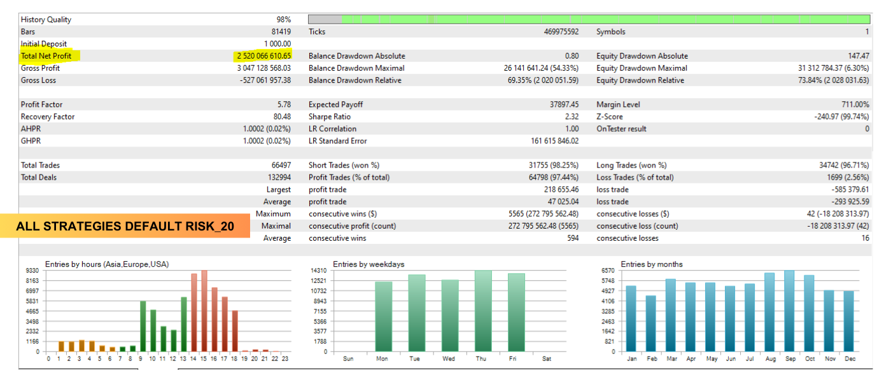Select the highlighted Total Net Profit value
Viewport: 891px width, 382px height.
[263, 56]
